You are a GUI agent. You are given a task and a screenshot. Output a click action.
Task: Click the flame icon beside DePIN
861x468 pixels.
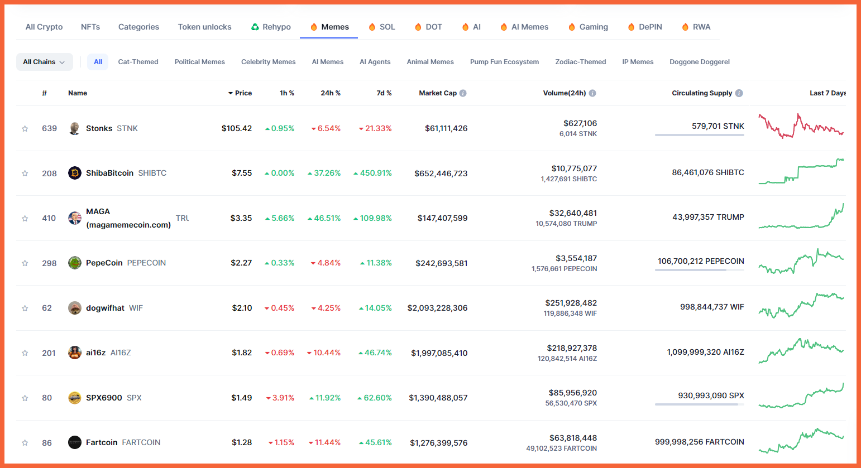632,27
